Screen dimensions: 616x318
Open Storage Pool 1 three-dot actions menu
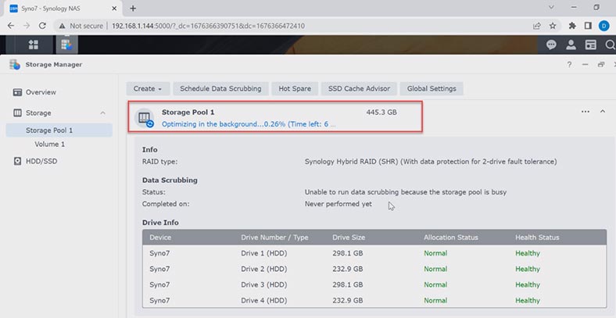[586, 112]
